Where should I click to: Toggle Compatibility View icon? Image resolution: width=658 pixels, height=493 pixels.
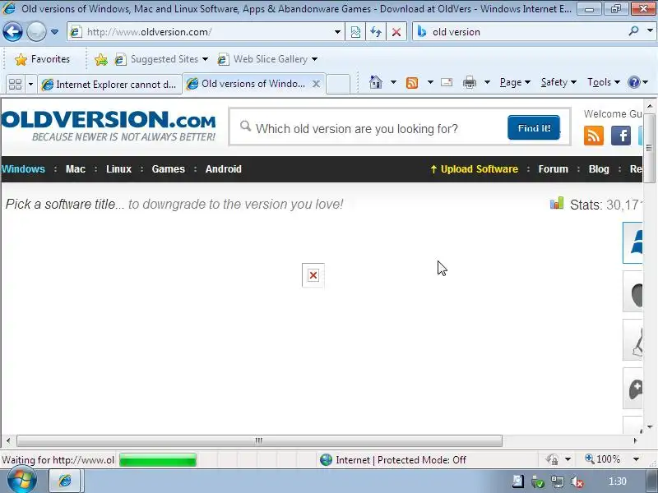pyautogui.click(x=355, y=32)
